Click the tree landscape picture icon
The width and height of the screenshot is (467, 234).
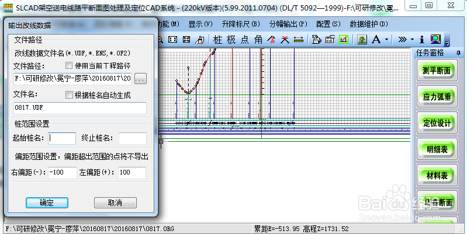pyautogui.click(x=362, y=39)
